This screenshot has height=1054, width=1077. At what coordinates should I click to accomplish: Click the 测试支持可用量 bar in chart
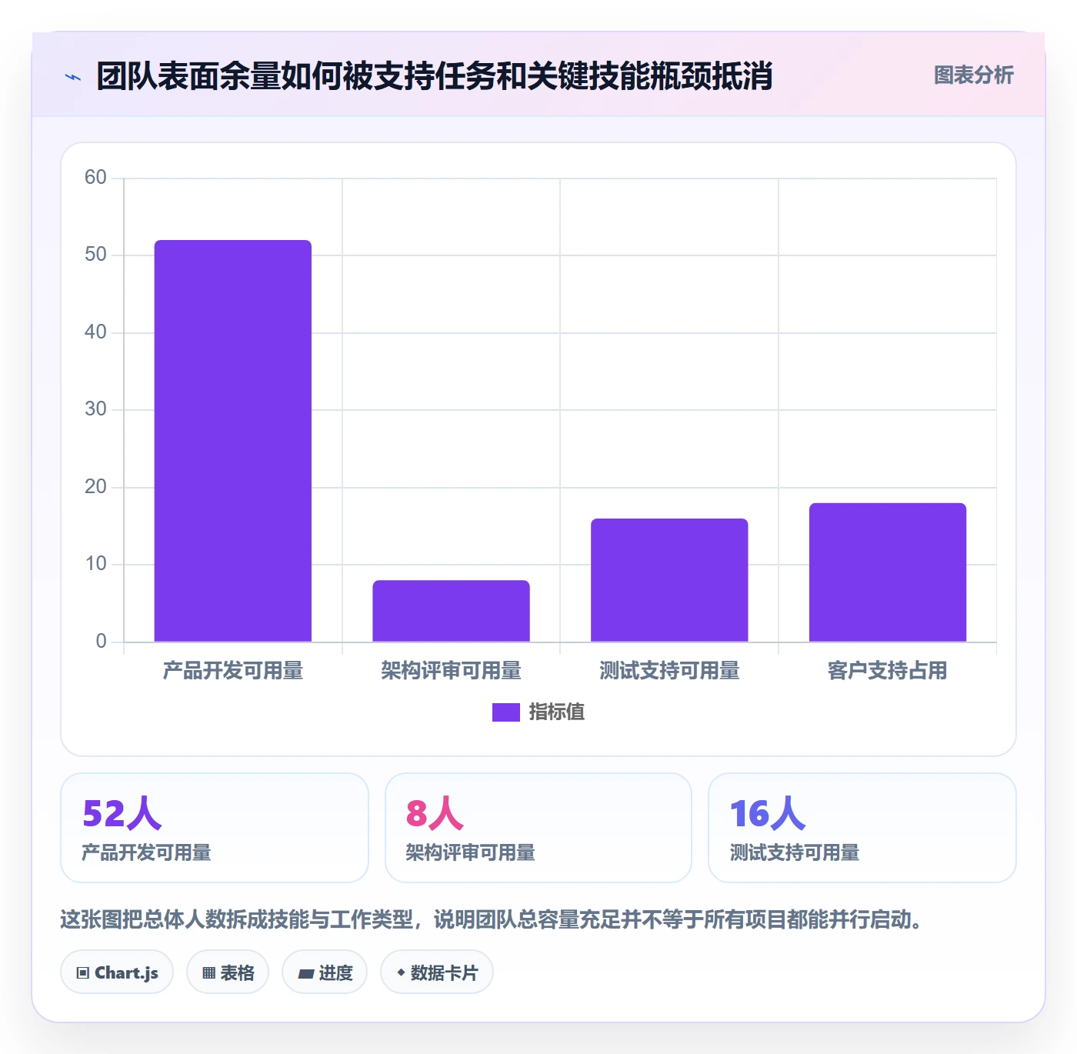pos(669,580)
